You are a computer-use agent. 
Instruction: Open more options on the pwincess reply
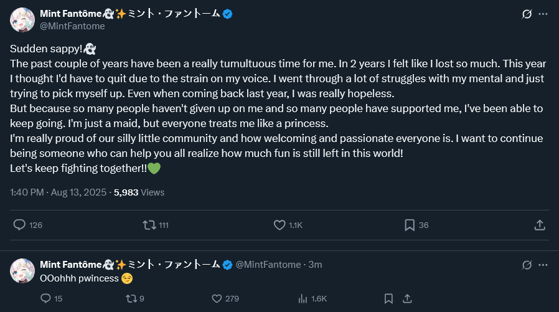(543, 265)
